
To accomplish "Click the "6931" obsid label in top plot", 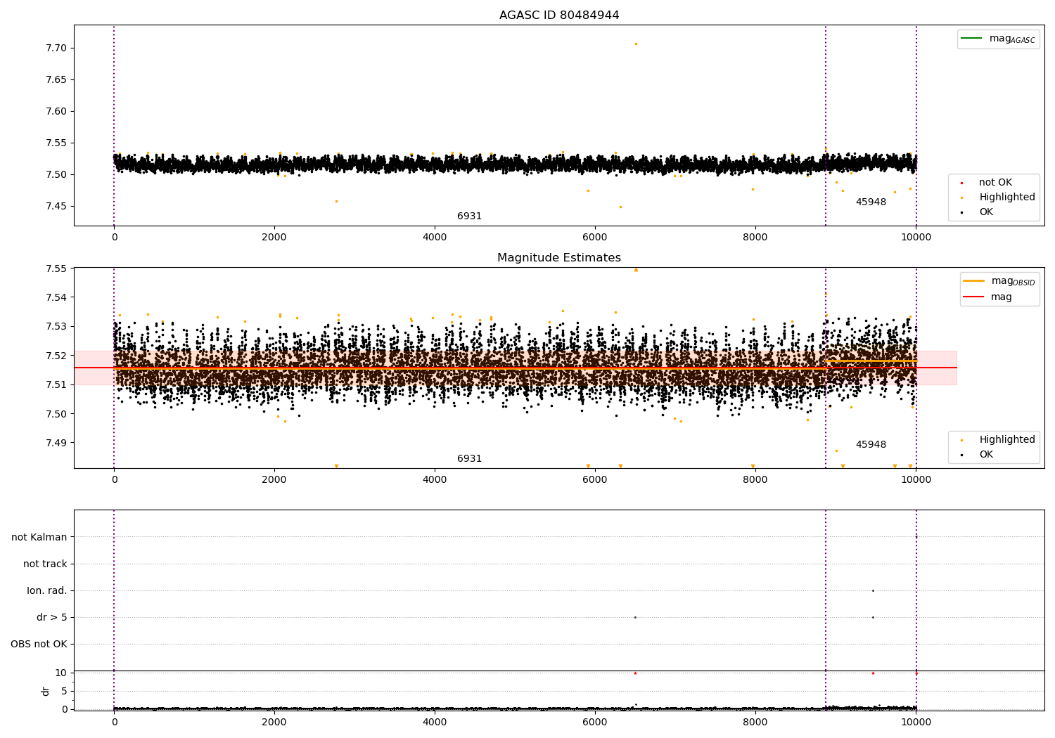I will pyautogui.click(x=469, y=216).
